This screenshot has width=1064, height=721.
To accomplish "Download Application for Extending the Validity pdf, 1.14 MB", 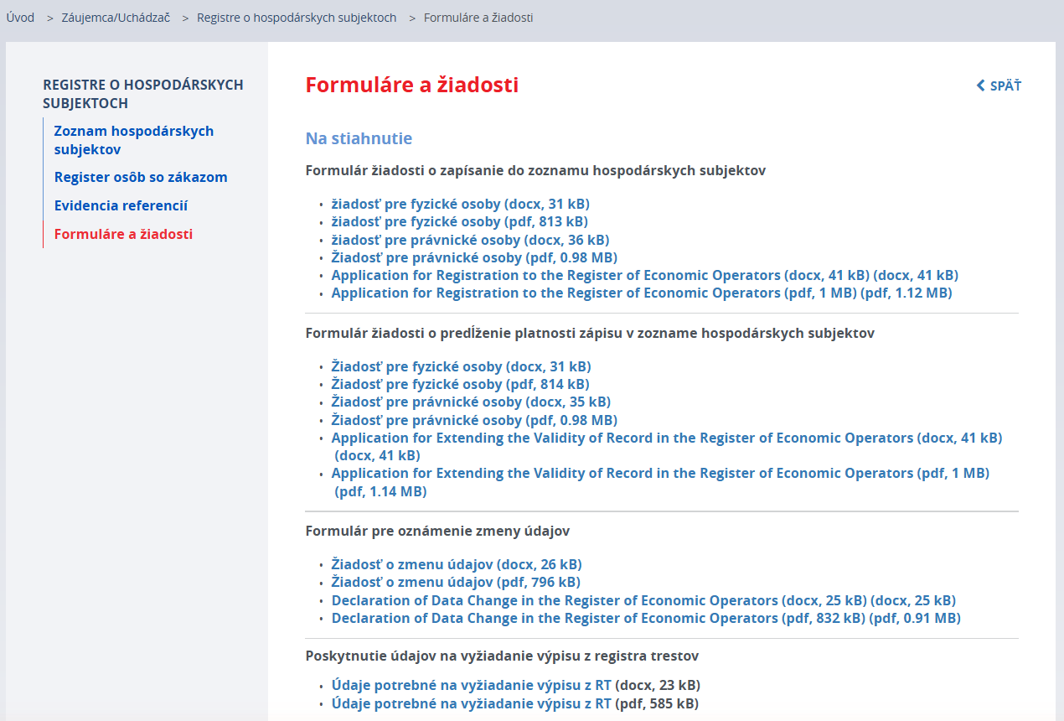I will point(660,482).
